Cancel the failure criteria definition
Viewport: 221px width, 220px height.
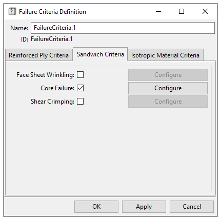click(x=192, y=207)
